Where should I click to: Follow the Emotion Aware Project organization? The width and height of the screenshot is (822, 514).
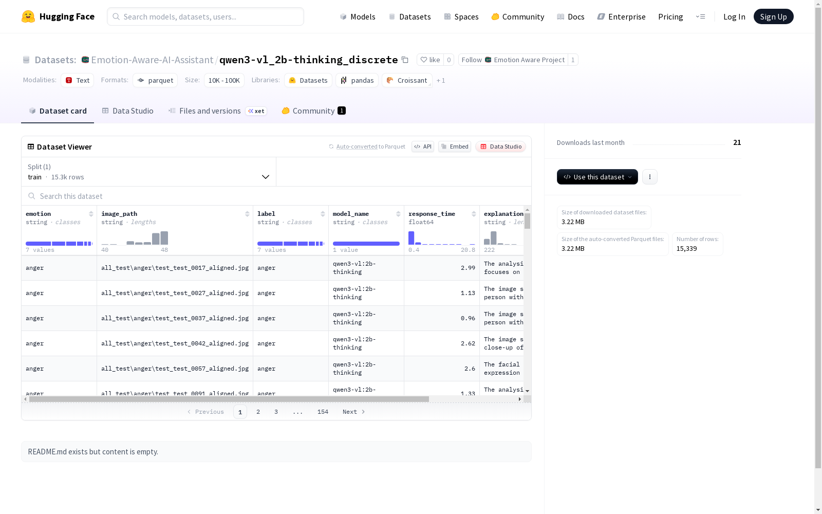pyautogui.click(x=513, y=60)
